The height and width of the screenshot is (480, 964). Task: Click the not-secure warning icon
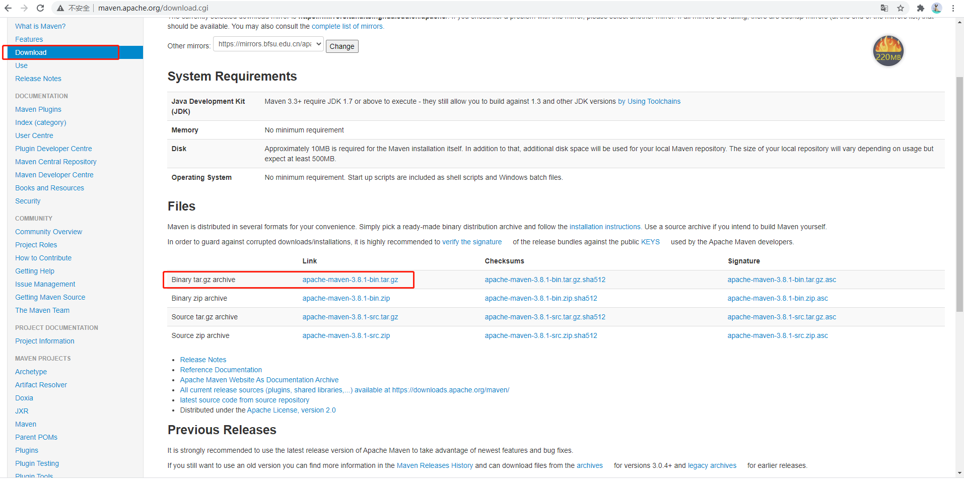60,8
